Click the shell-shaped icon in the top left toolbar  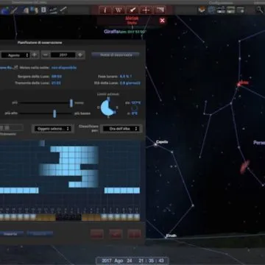click(26, 10)
